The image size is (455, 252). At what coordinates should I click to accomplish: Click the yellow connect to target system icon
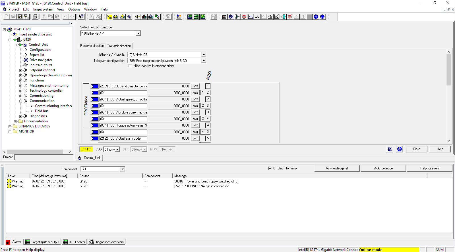109,17
